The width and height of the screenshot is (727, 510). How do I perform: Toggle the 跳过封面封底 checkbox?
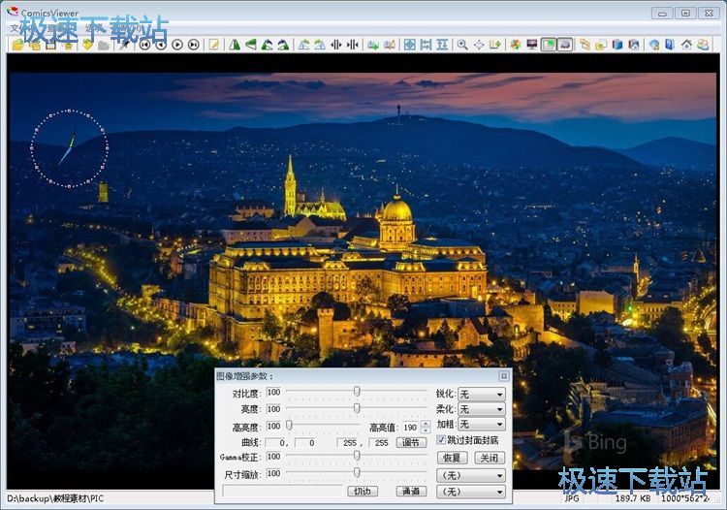pos(441,439)
